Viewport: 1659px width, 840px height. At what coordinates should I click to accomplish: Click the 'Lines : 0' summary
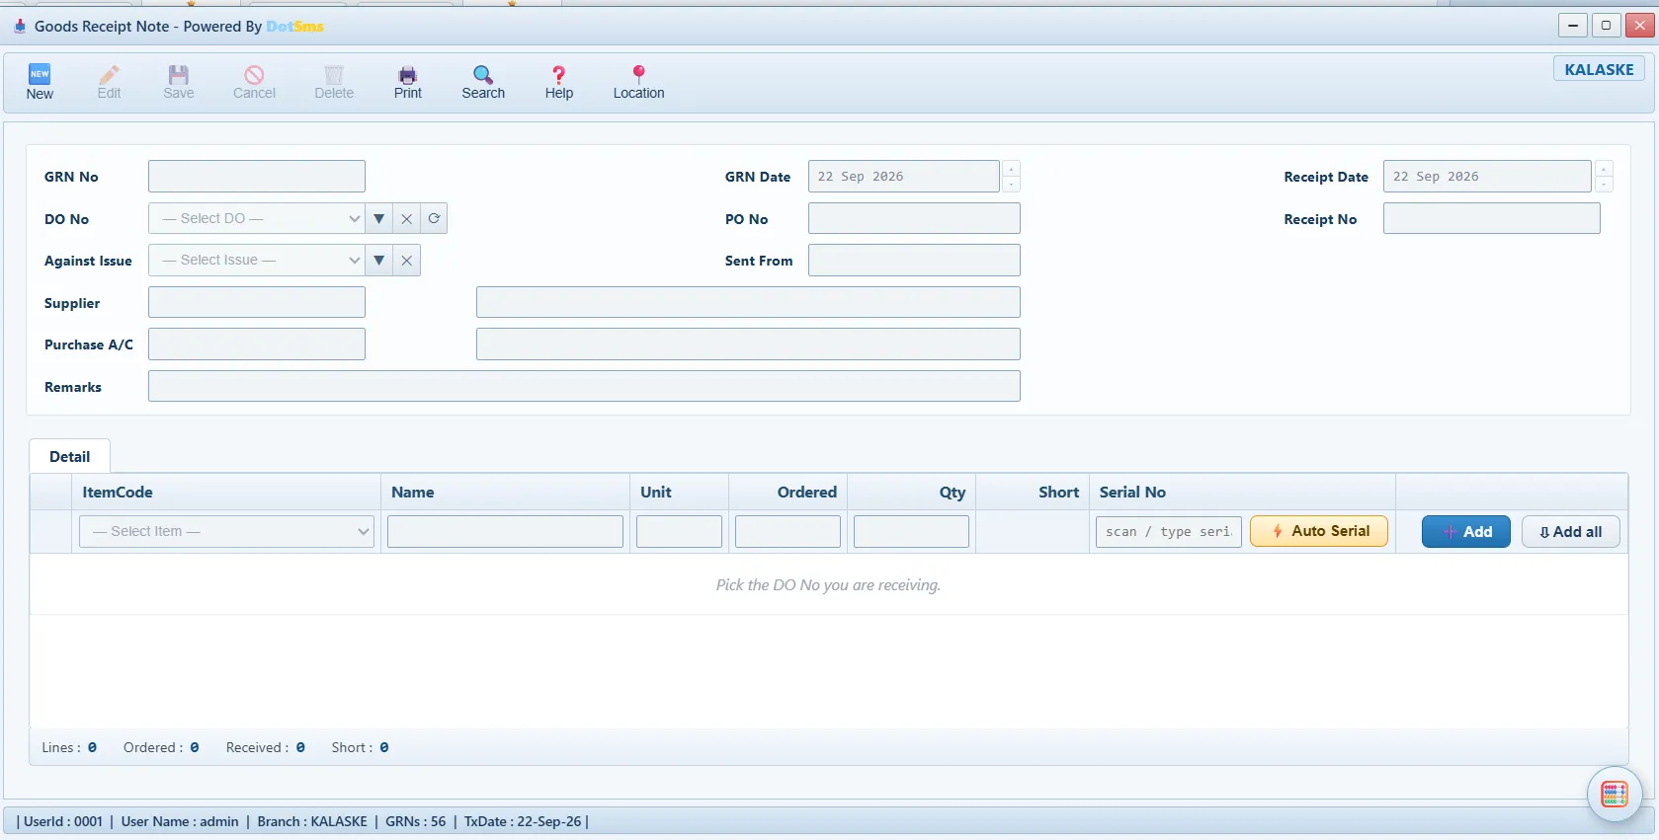pos(69,747)
